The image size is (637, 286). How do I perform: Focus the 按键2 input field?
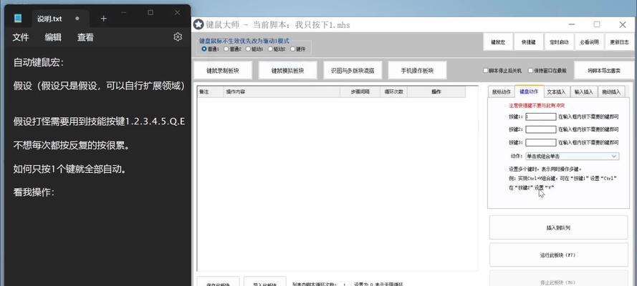coord(541,129)
